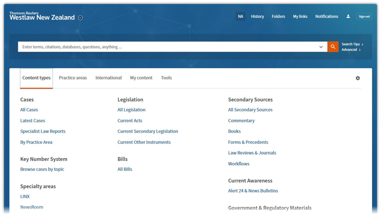The height and width of the screenshot is (214, 381).
Task: Click the Key Number System heading
Action: coord(44,159)
